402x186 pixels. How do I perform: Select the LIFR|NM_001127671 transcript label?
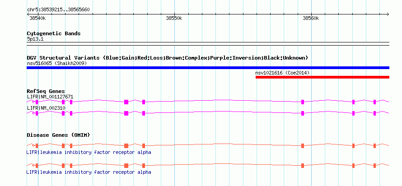[50, 97]
